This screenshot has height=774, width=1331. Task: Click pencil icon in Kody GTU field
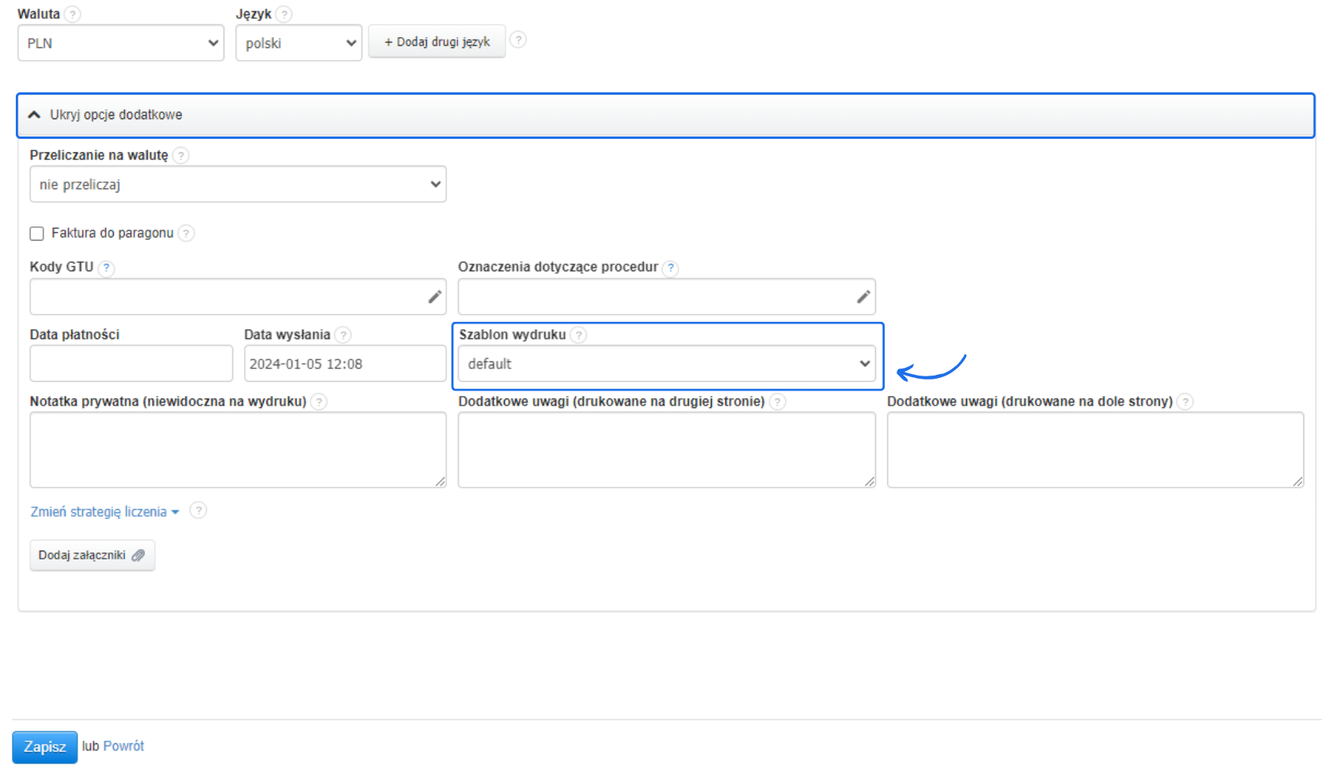[434, 297]
